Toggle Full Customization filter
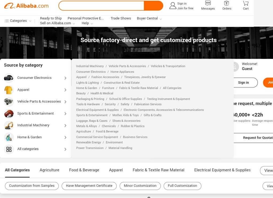 [182, 186]
